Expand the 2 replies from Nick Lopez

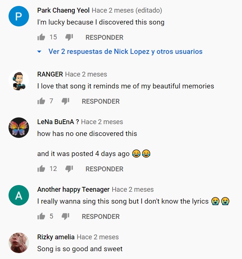click(x=125, y=52)
